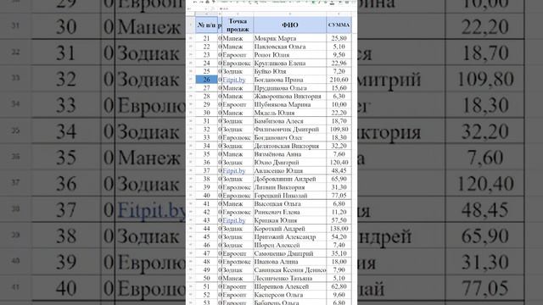Select the sum cell '138,00'
The image size is (543, 305).
[x=339, y=229]
